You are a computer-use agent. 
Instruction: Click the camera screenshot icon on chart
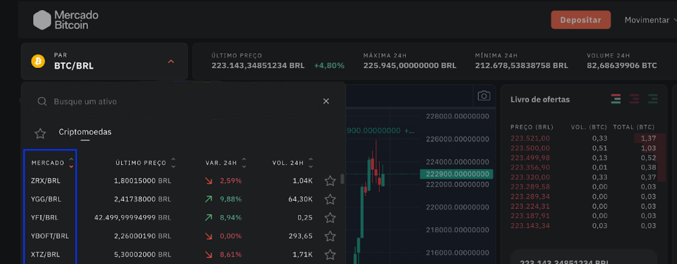tap(484, 96)
